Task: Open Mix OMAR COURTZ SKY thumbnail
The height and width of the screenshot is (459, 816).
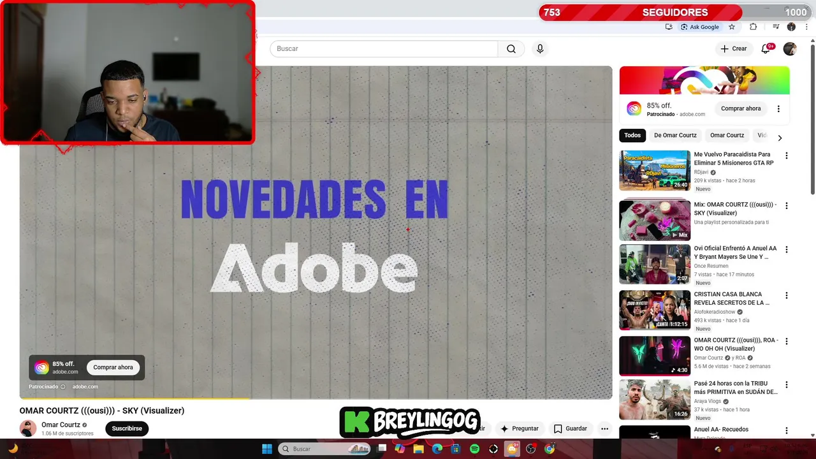Action: click(655, 221)
